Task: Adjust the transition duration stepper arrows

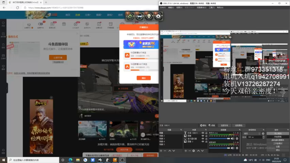Action: click(264, 137)
